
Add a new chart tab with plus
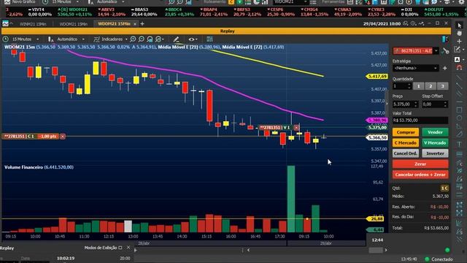[142, 23]
